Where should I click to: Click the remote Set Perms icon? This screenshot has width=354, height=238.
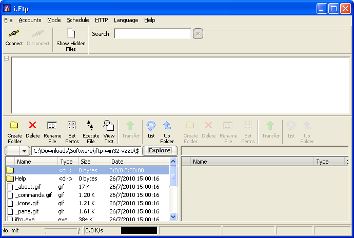point(247,125)
